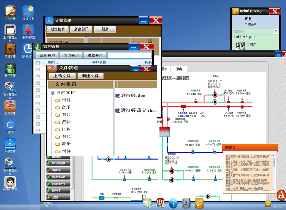
Task: Expand 我的文档 root in the file tree
Action: 52,93
